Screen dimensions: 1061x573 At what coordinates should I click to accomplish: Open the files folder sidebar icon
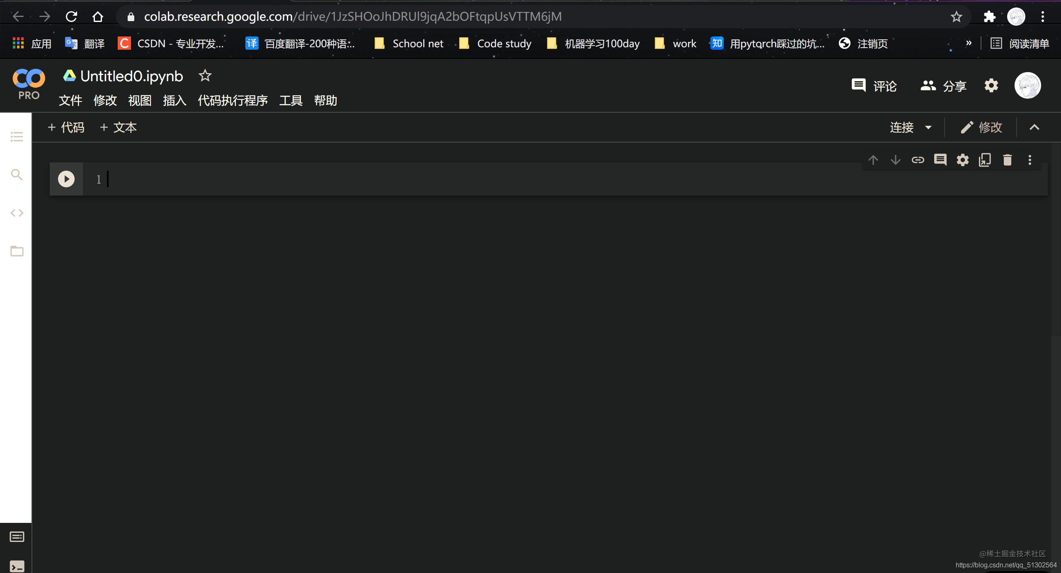pyautogui.click(x=17, y=251)
